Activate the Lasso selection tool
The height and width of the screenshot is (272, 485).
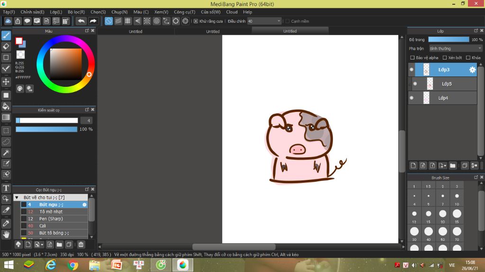tap(6, 142)
